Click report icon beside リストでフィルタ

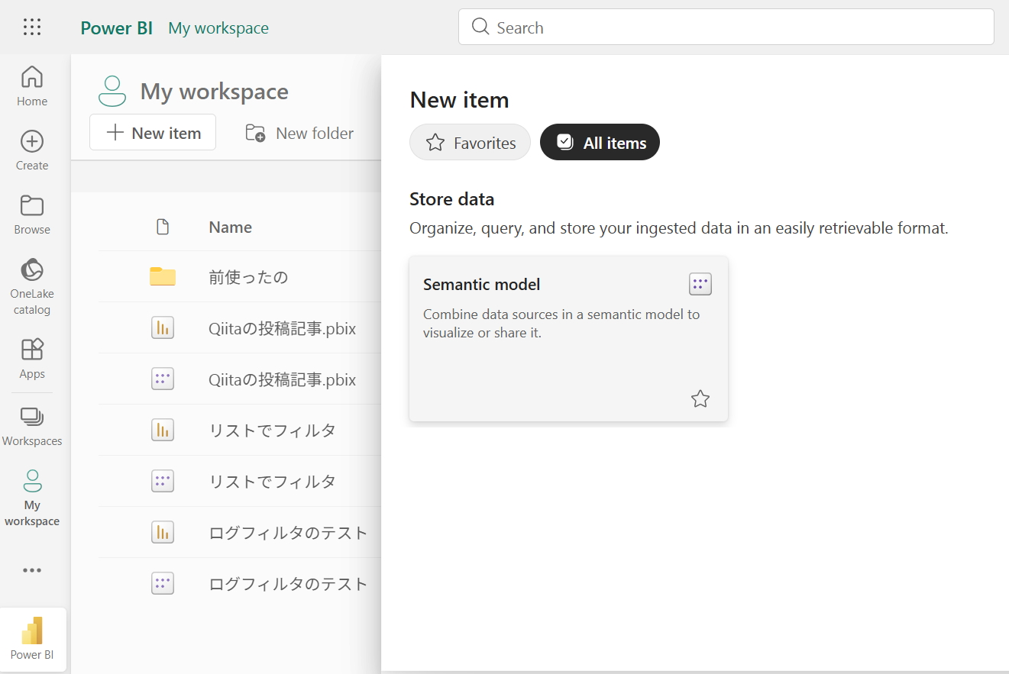[163, 431]
